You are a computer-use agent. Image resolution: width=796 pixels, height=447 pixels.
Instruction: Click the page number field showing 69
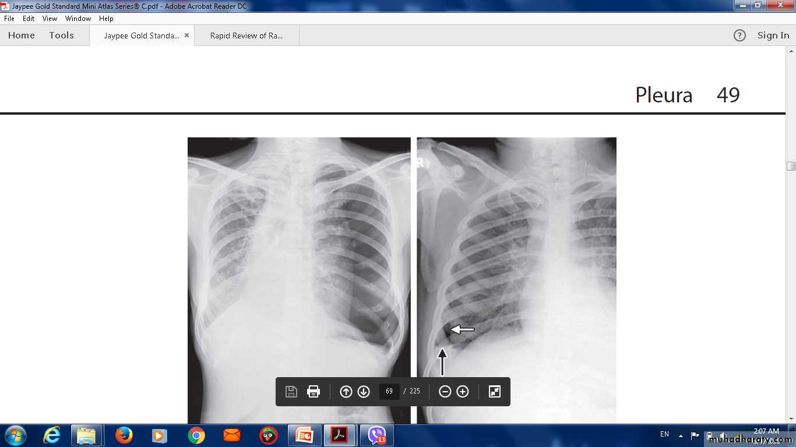coord(389,392)
